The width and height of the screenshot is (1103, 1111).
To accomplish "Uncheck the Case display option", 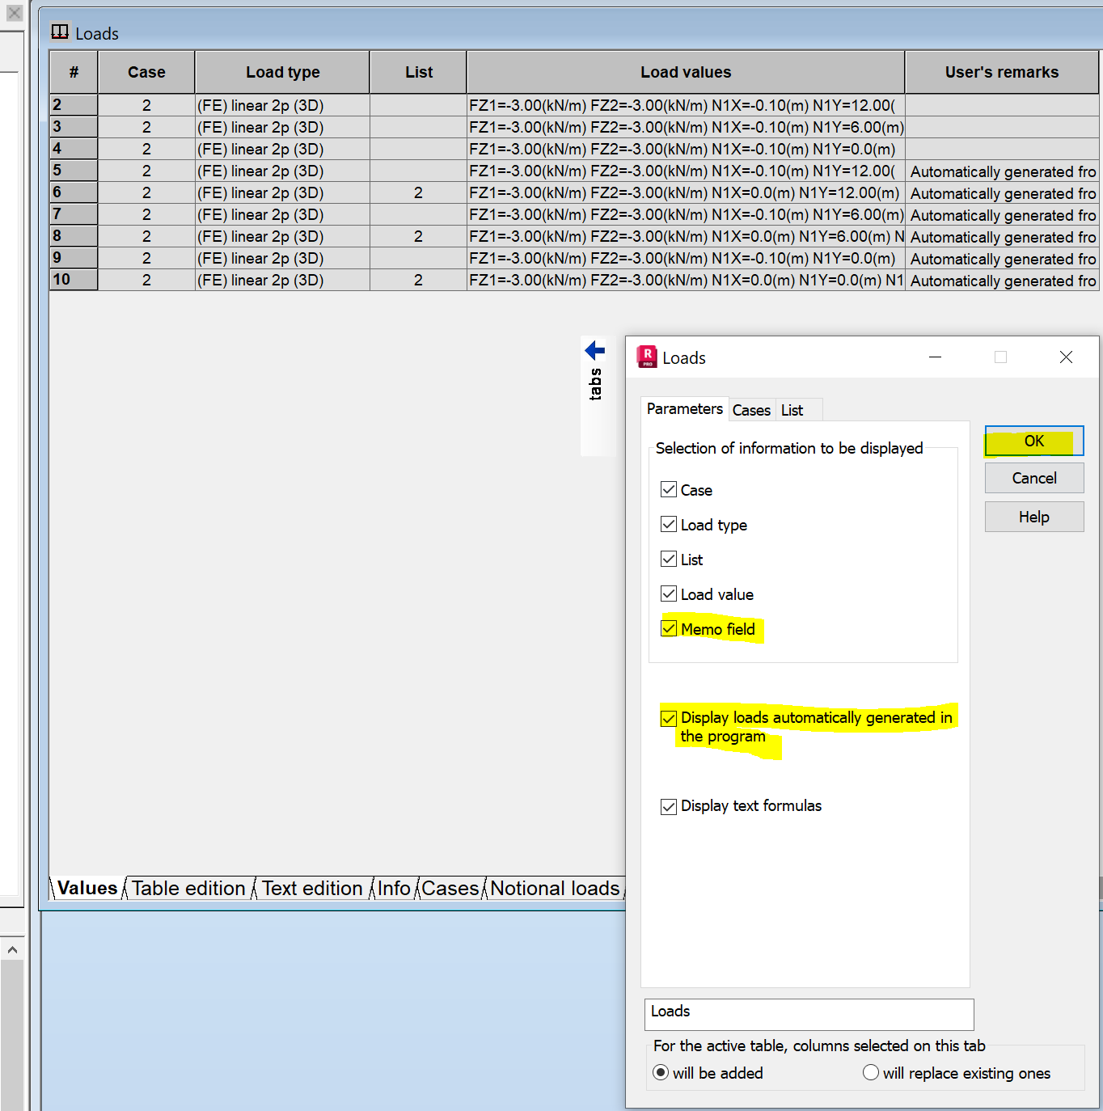I will 668,489.
